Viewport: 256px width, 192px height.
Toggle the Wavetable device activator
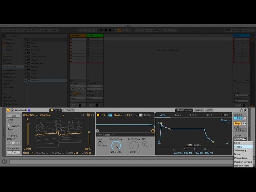[x=8, y=110]
